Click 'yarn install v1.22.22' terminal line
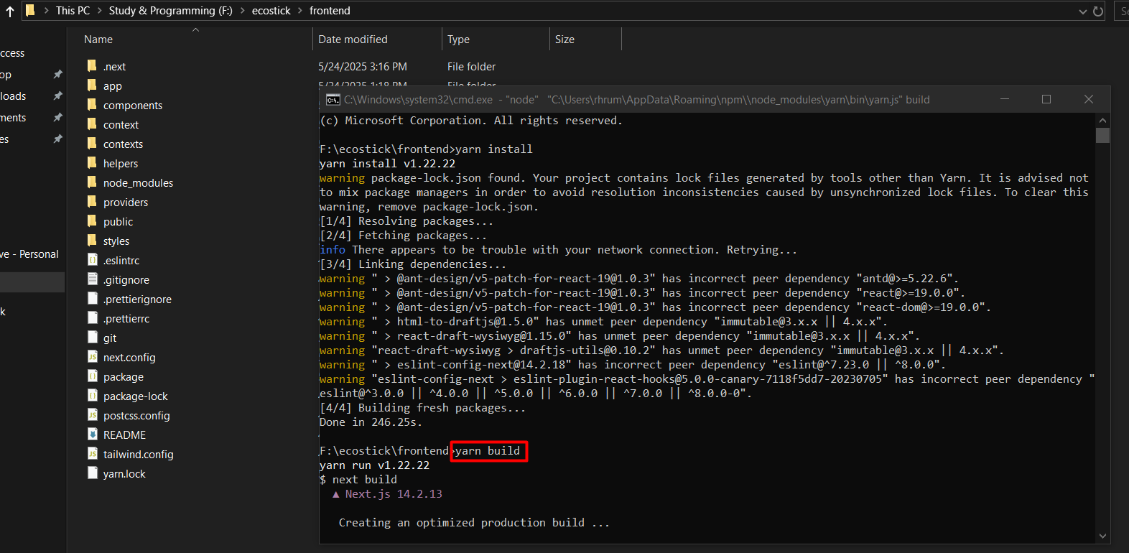This screenshot has width=1129, height=553. coord(387,164)
